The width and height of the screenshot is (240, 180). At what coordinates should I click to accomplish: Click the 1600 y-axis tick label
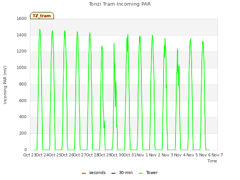(22, 18)
